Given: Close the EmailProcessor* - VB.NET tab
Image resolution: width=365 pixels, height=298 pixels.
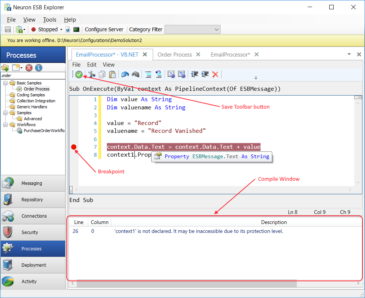Looking at the screenshot, I should point(145,54).
